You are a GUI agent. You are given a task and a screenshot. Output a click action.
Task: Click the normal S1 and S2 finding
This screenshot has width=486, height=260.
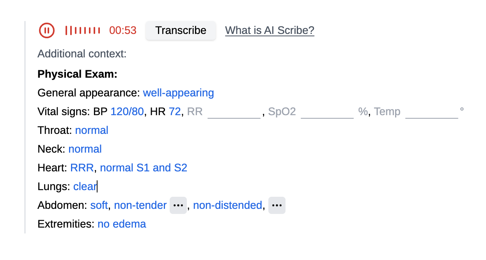[144, 168]
